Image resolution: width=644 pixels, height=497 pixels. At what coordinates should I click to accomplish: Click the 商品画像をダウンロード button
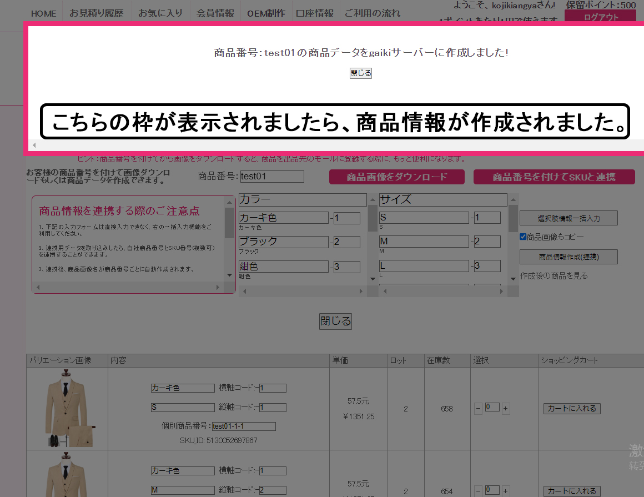tap(396, 177)
